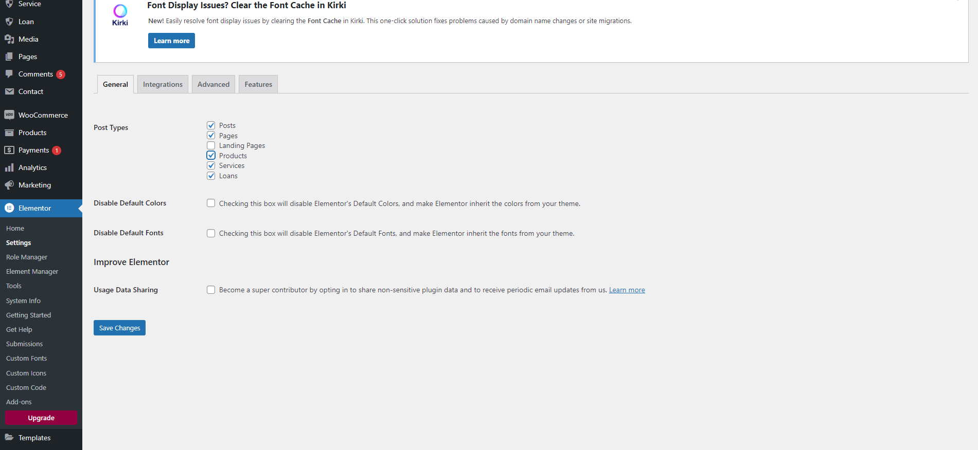The width and height of the screenshot is (978, 450).
Task: Uncheck the Pages post type checkbox
Action: [x=211, y=135]
